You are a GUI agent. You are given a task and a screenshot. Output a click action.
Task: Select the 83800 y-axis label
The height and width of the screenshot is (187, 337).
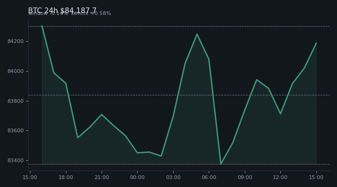click(x=16, y=101)
